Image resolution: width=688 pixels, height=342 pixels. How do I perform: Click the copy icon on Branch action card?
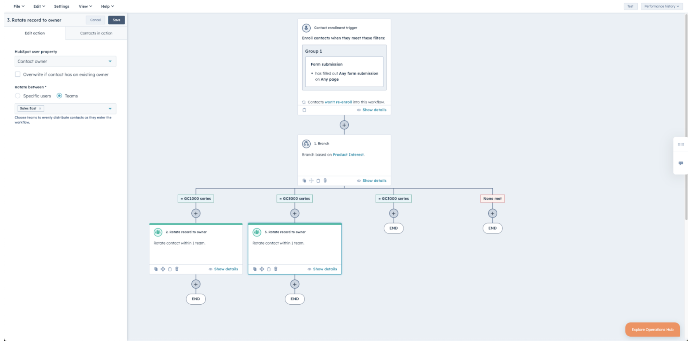(x=304, y=181)
